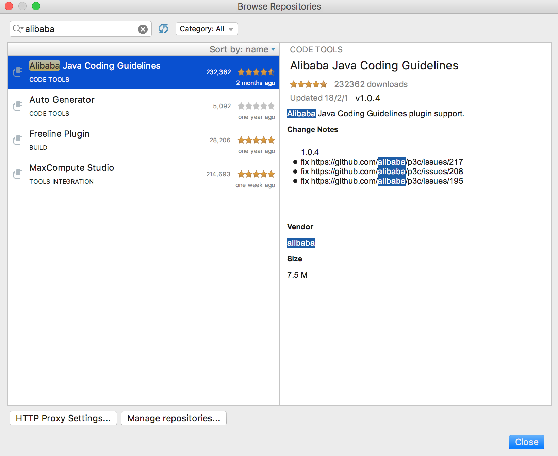Viewport: 558px width, 456px height.
Task: Click the BUILD category label
Action: pyautogui.click(x=38, y=148)
